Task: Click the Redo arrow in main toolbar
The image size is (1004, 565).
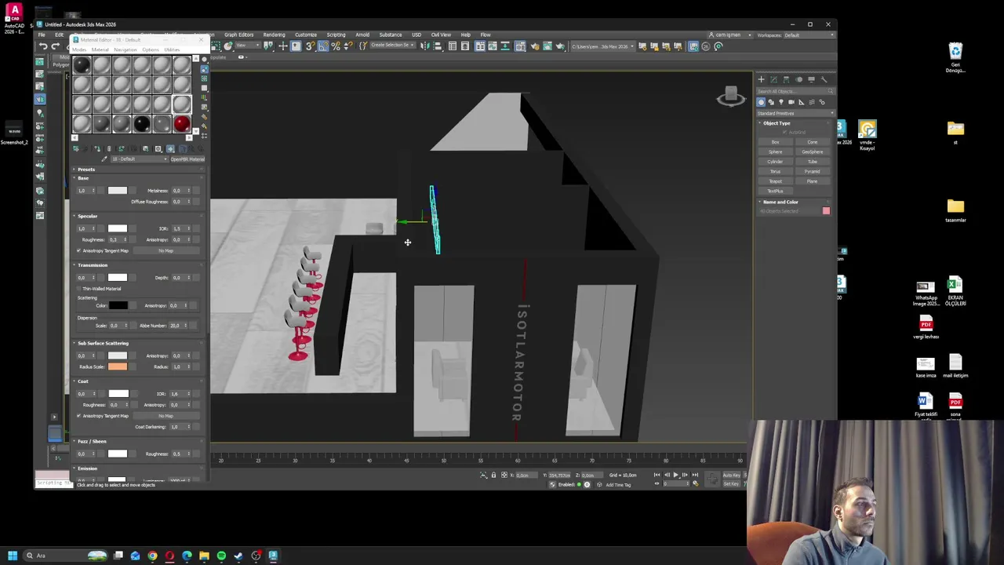Action: pyautogui.click(x=55, y=46)
